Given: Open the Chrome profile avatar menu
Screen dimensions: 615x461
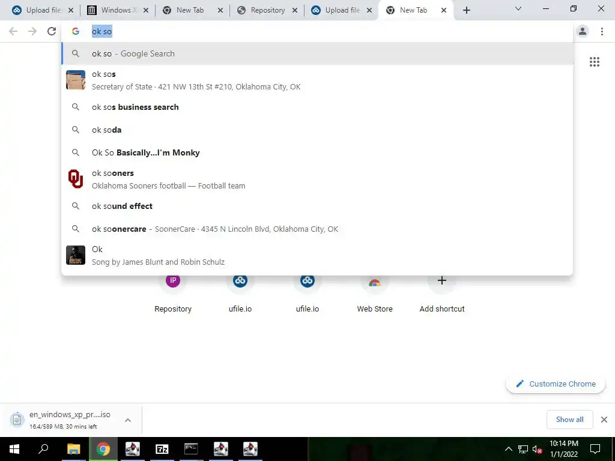Looking at the screenshot, I should pos(583,31).
